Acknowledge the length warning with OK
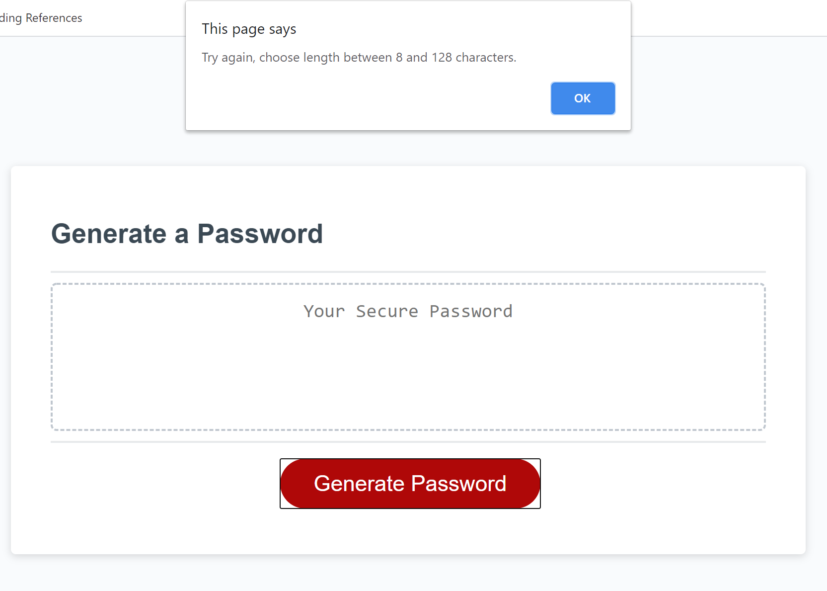The height and width of the screenshot is (591, 827). pyautogui.click(x=582, y=98)
